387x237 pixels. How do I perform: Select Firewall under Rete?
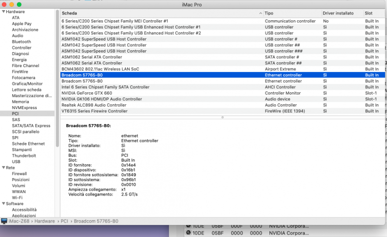pyautogui.click(x=19, y=174)
